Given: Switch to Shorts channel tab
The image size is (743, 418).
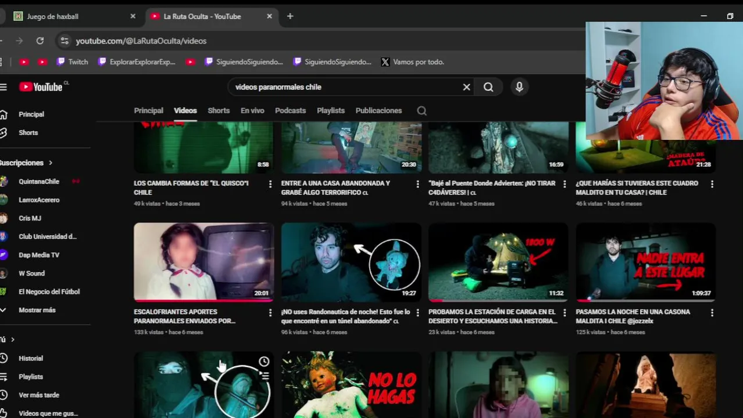Looking at the screenshot, I should 219,110.
